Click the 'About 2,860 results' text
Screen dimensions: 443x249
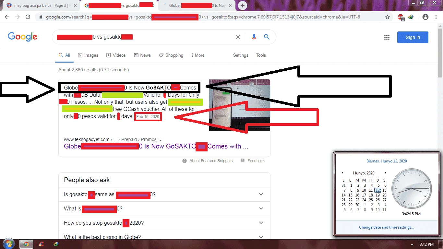(x=93, y=70)
